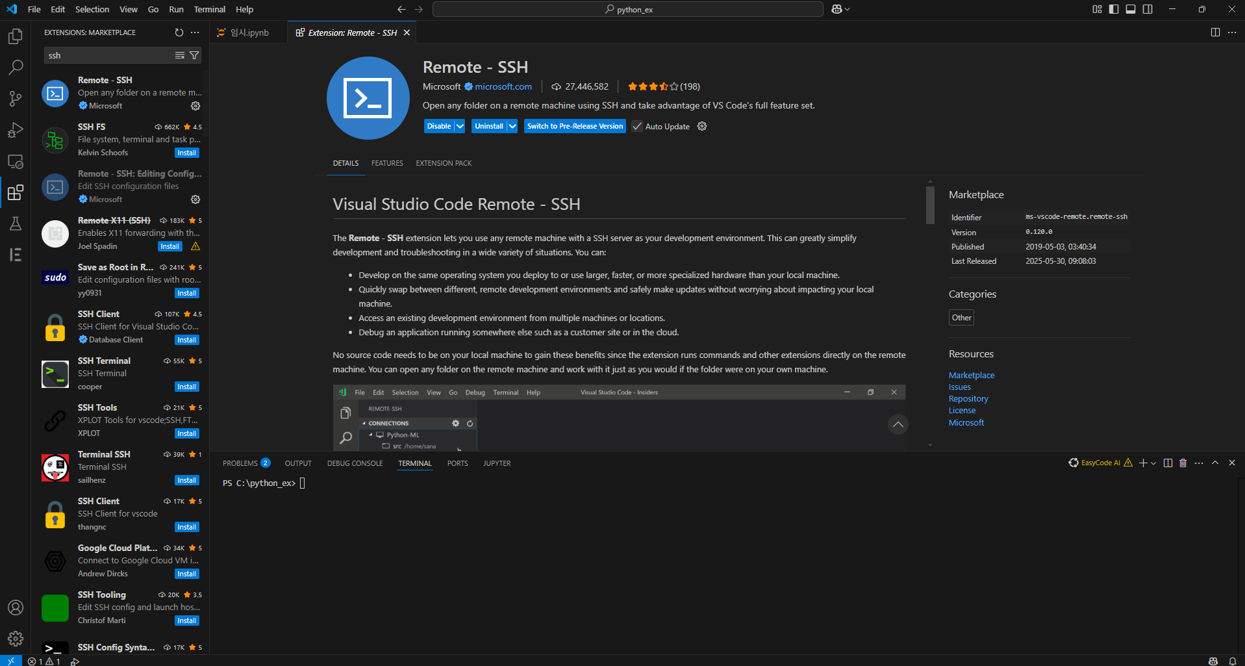Toggle the secondary side bar layout button
This screenshot has height=666, width=1245.
click(1148, 9)
